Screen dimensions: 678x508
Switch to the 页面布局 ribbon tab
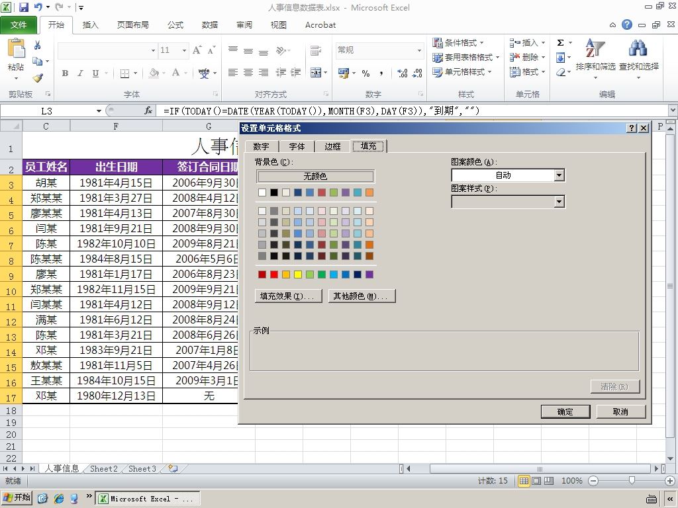pyautogui.click(x=132, y=25)
